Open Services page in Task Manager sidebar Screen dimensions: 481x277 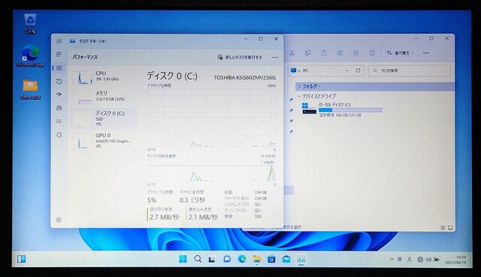pos(59,135)
